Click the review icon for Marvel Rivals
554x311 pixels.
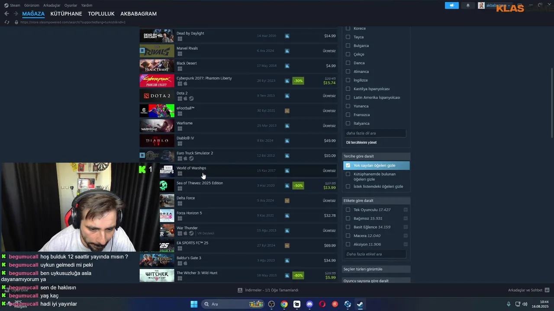pyautogui.click(x=287, y=51)
